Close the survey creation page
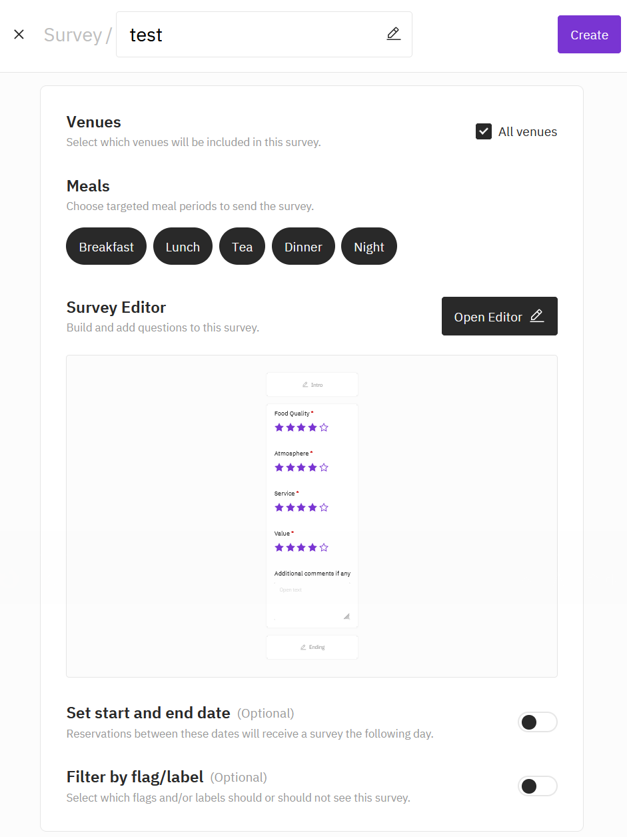Viewport: 627px width, 837px height. [19, 35]
